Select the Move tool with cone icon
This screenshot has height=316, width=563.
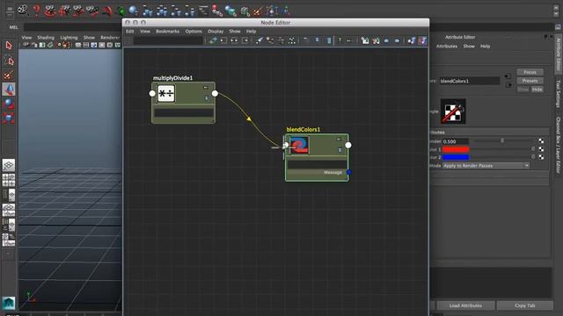tap(9, 90)
